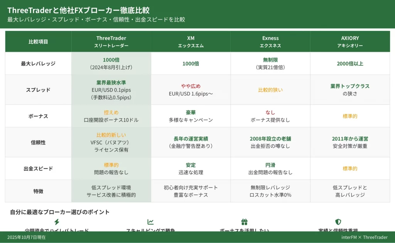Click the 特徴 row label
The height and width of the screenshot is (243, 395).
click(x=38, y=191)
